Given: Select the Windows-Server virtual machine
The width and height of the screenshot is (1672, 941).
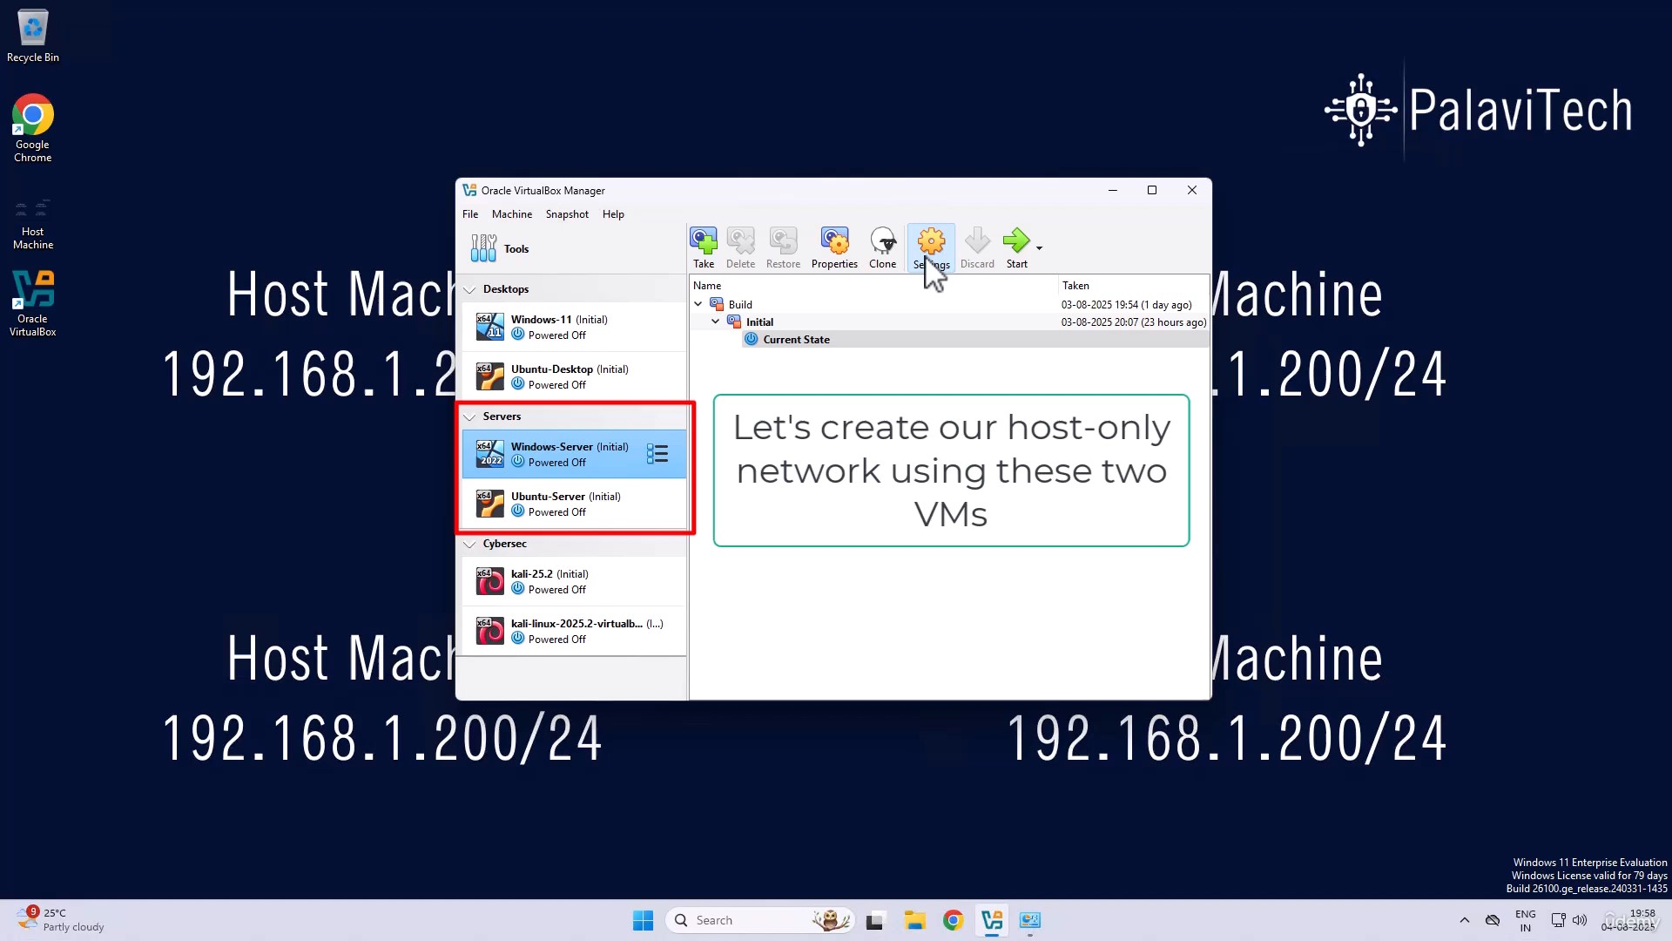Looking at the screenshot, I should click(573, 454).
